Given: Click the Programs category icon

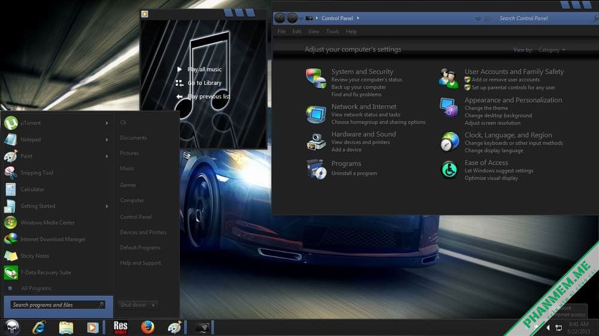Looking at the screenshot, I should point(316,169).
